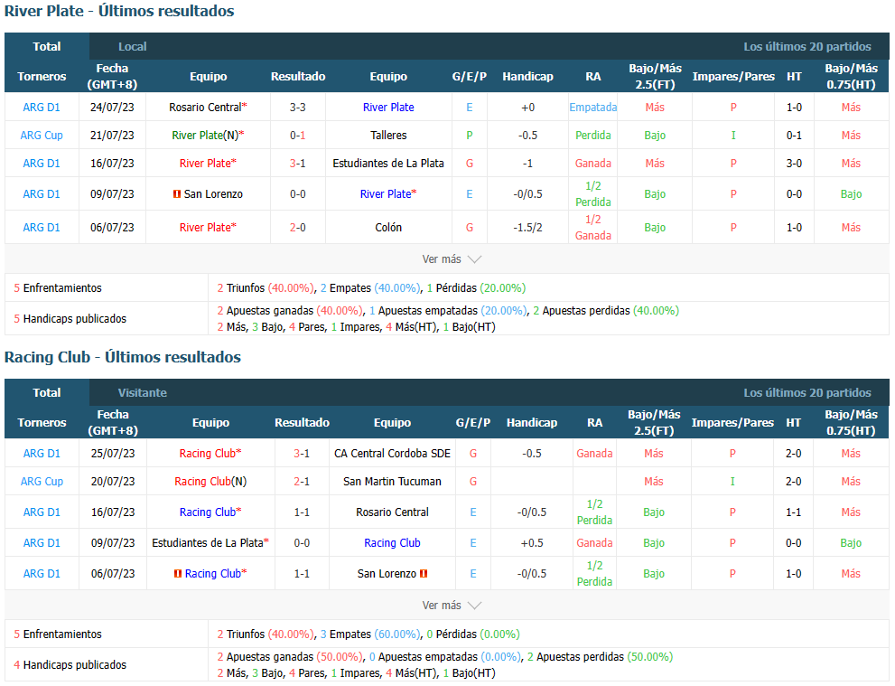Screen dimensions: 895x686
Task: Click handicap -1.5/2 in the Colón row
Action: pyautogui.click(x=528, y=228)
